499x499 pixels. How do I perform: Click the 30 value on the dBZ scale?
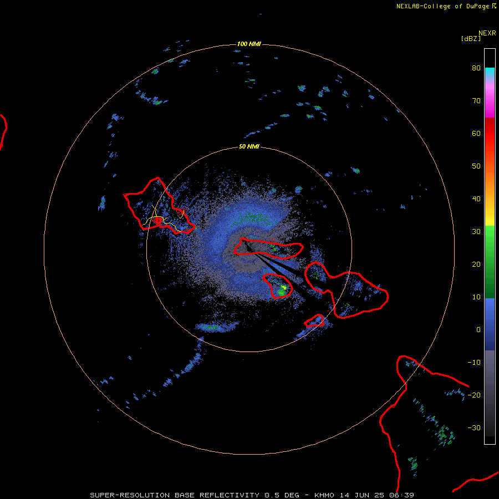coord(476,231)
